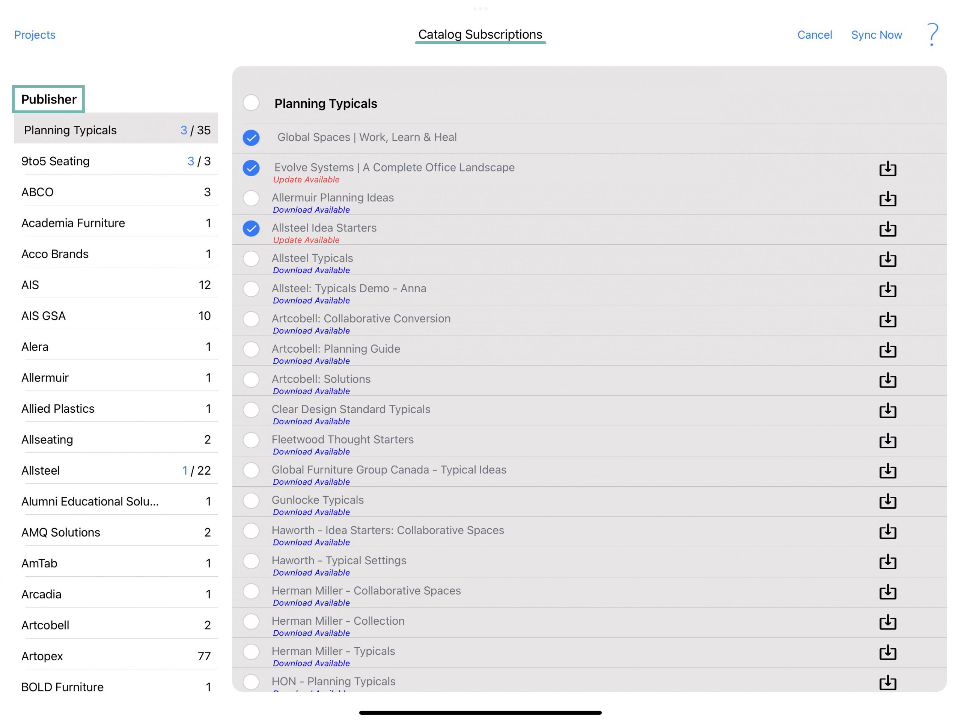Download Haworth - Typical Settings icon
Screen dimensions: 961x720
(887, 562)
